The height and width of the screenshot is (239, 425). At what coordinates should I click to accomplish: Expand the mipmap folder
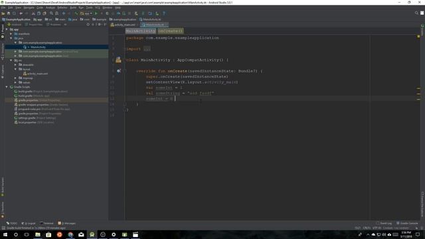tap(15, 78)
